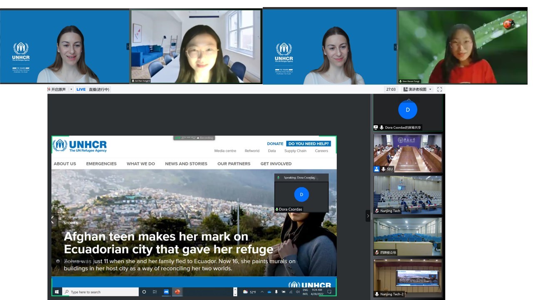Click the Afghan teen story headline
Viewport: 533px width, 300px height.
[x=168, y=243]
